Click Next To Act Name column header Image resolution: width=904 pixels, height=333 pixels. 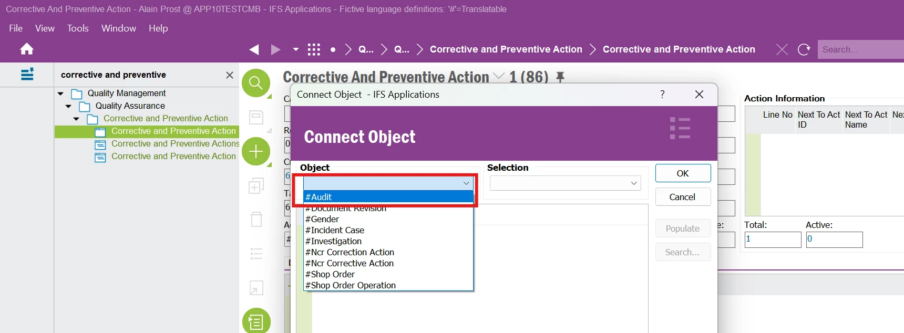(x=866, y=120)
